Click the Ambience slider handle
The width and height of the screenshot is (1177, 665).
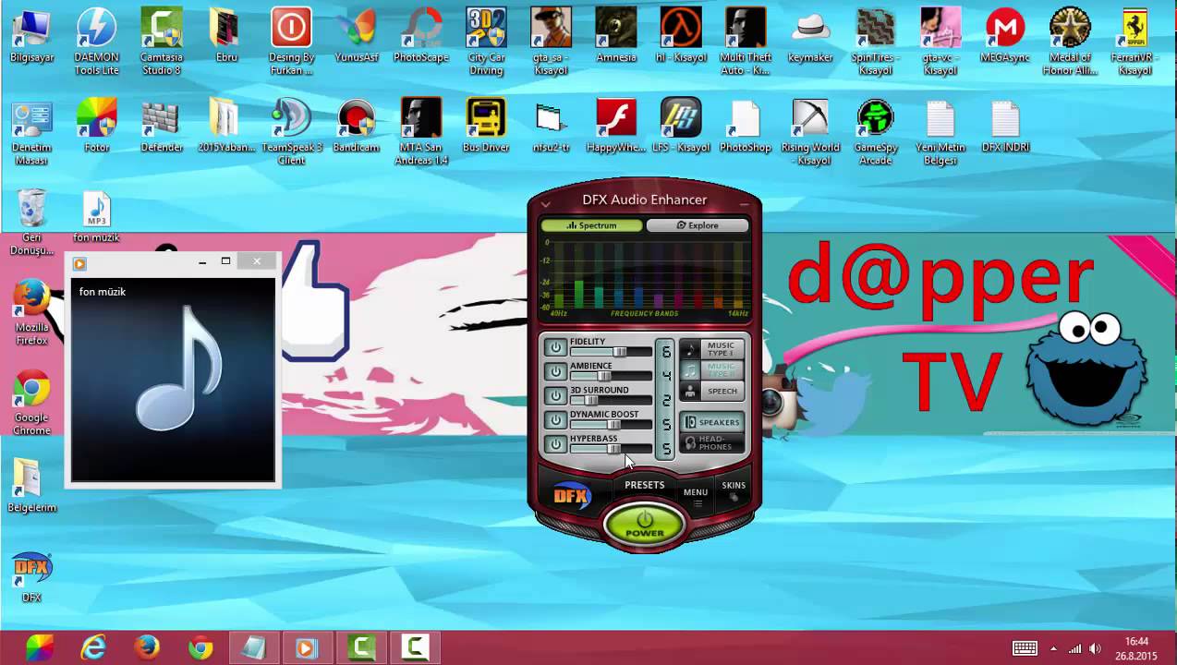click(x=604, y=376)
